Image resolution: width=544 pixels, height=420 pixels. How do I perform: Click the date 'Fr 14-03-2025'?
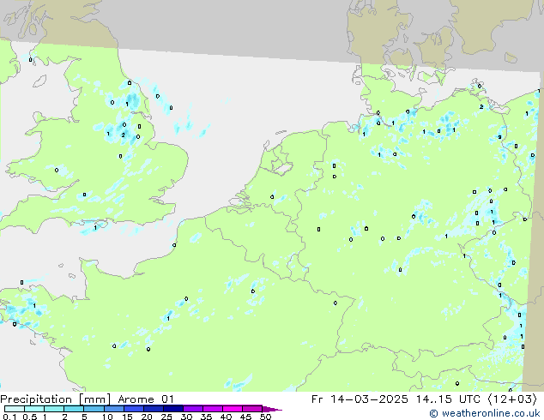(360, 399)
